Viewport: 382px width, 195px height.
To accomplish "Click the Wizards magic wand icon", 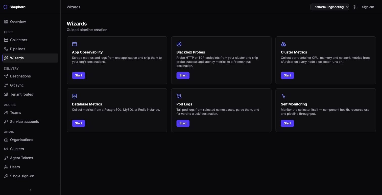I will (x=6, y=58).
